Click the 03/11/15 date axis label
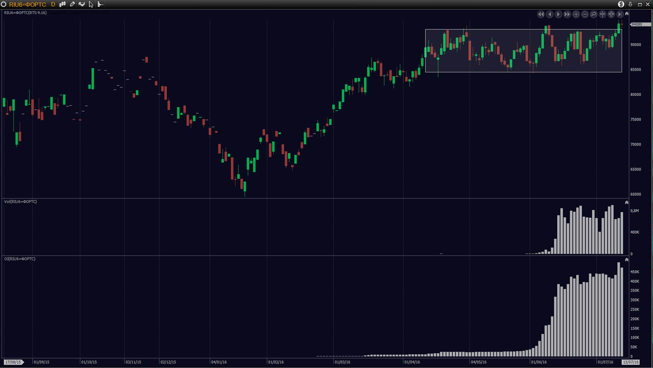The image size is (653, 368). [133, 362]
